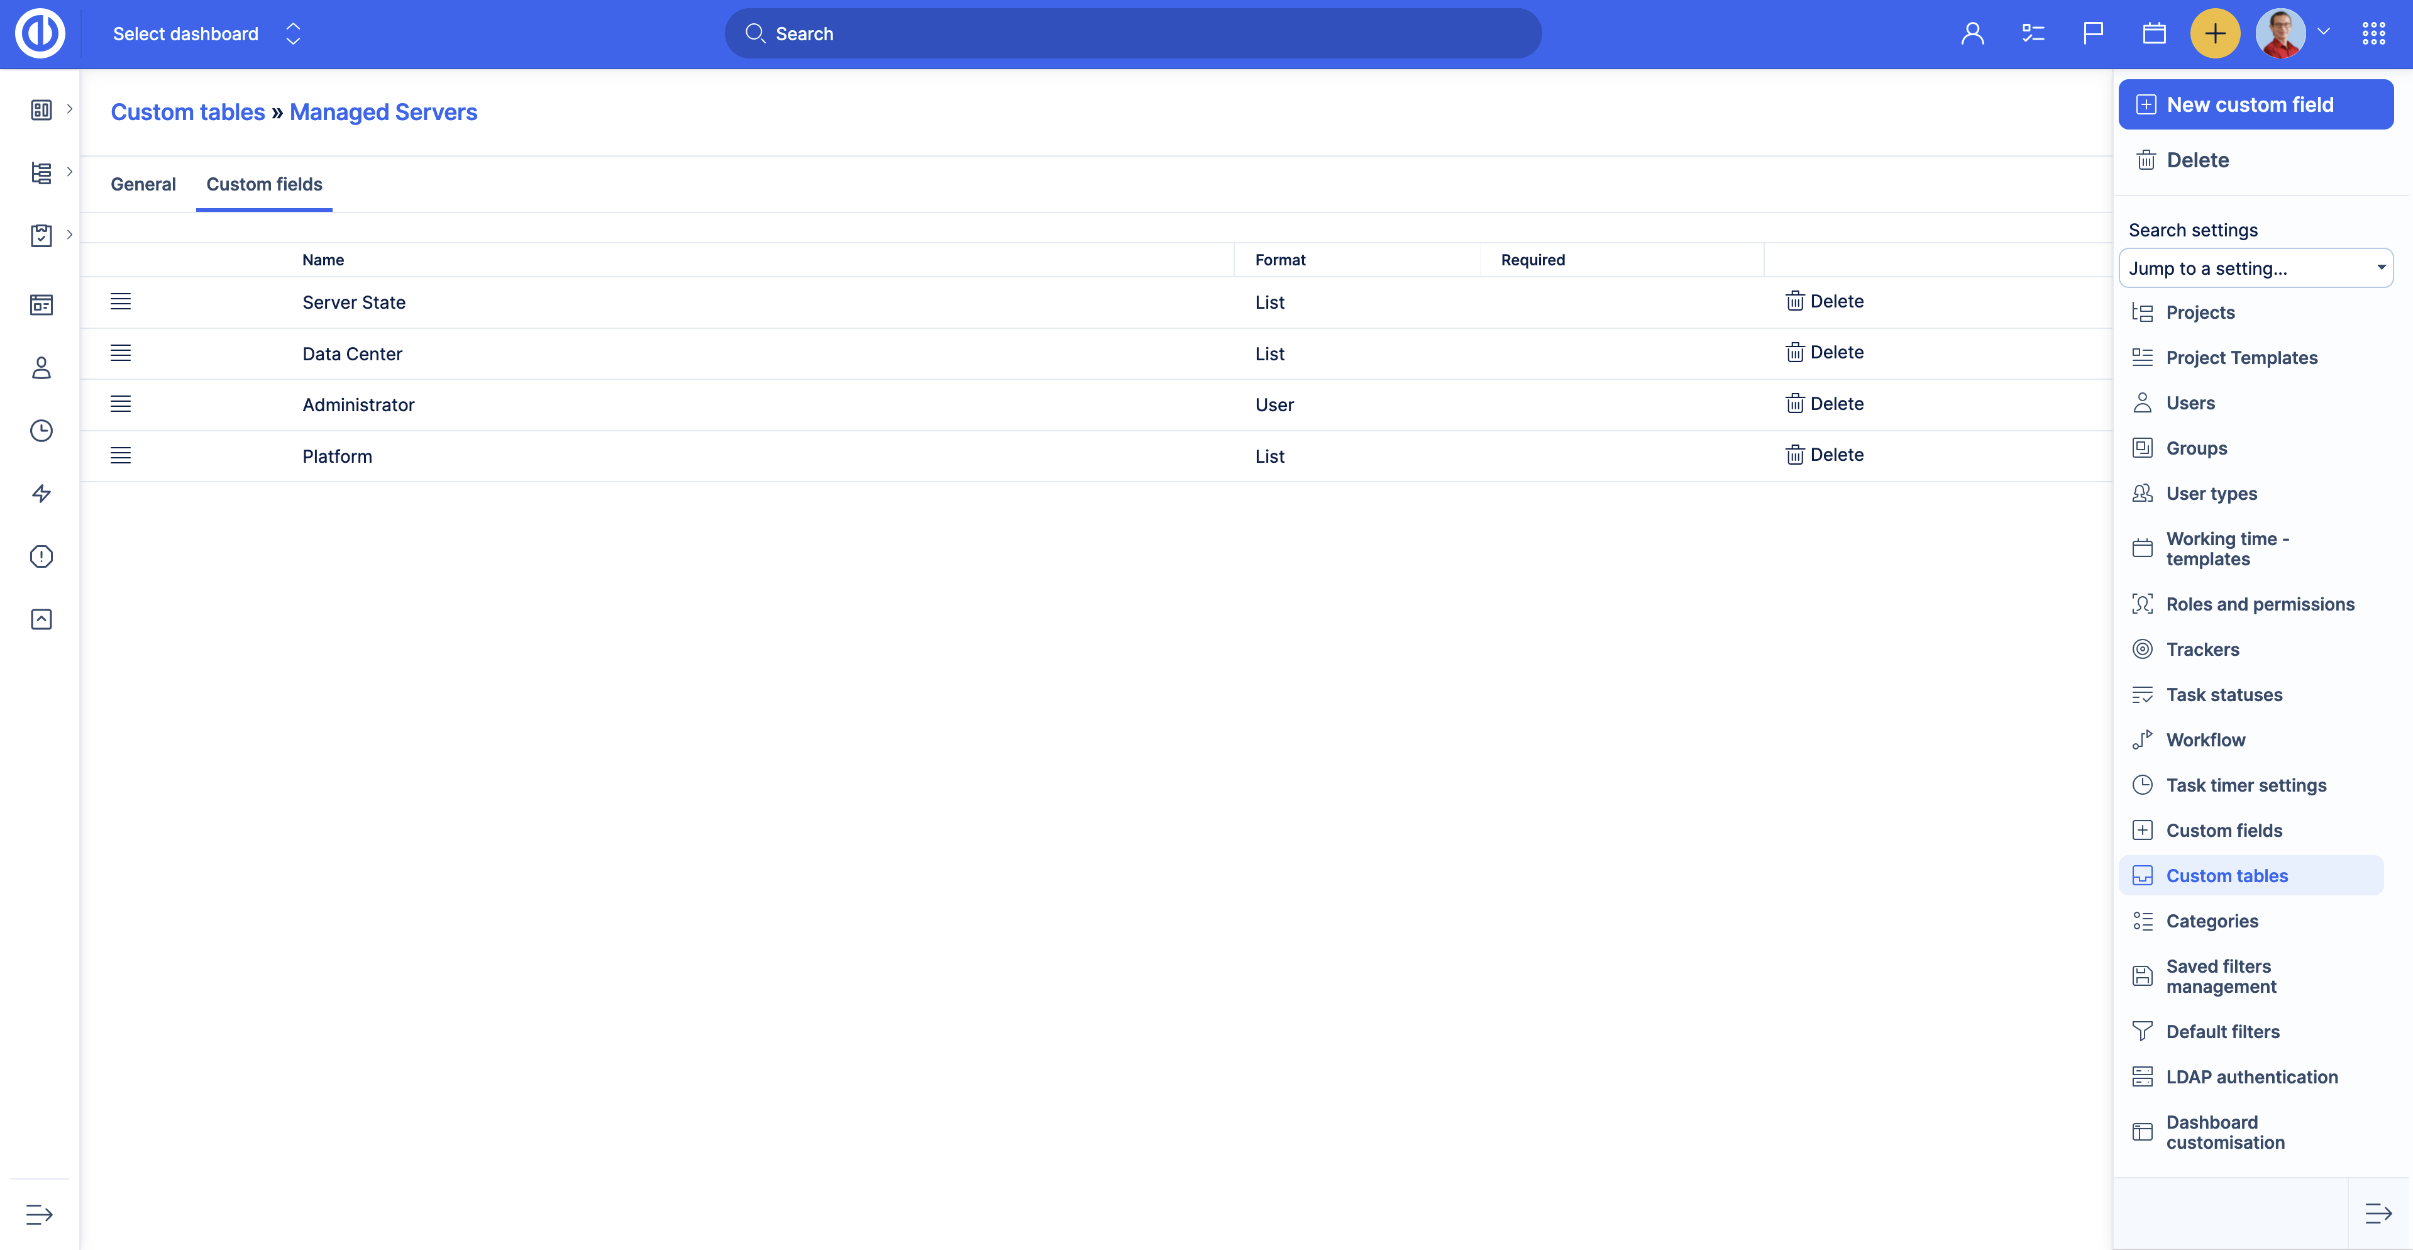This screenshot has height=1250, width=2413.
Task: Click the New custom field button
Action: (2255, 105)
